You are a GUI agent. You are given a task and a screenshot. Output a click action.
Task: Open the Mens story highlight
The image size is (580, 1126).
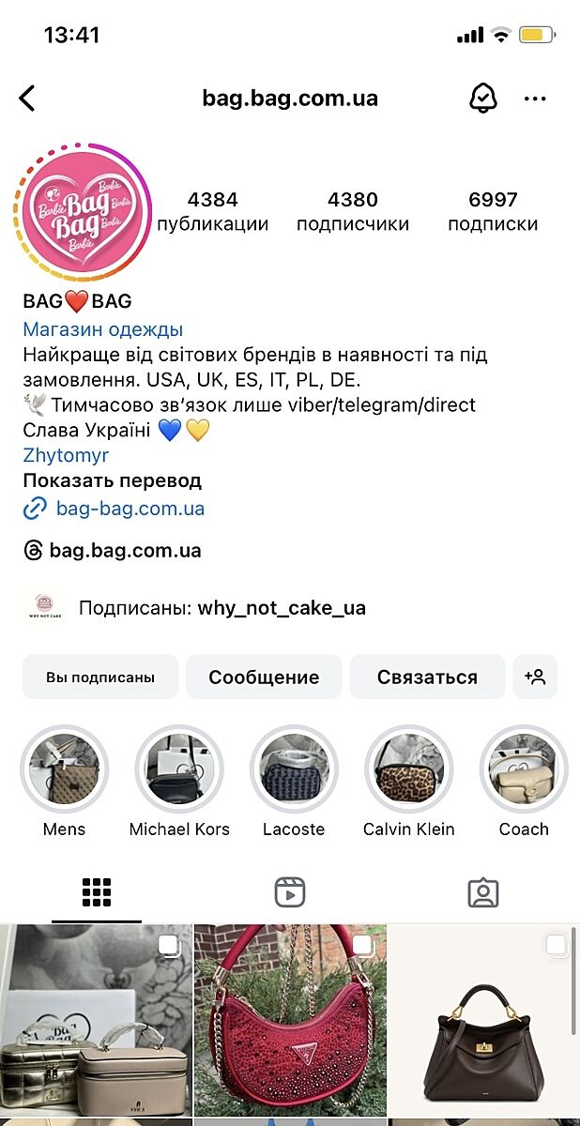click(x=64, y=769)
